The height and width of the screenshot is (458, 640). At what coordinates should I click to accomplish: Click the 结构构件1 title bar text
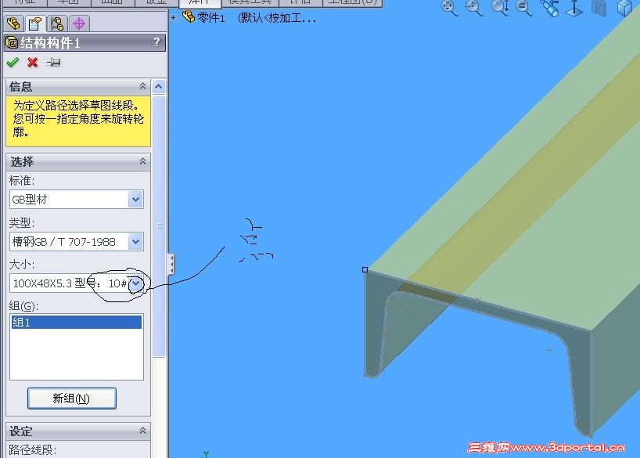tap(50, 42)
